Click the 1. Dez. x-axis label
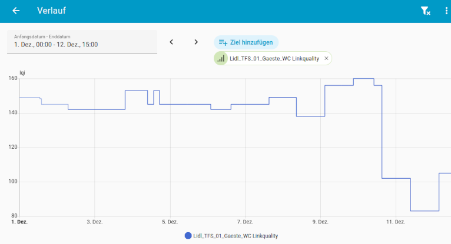 (x=19, y=222)
